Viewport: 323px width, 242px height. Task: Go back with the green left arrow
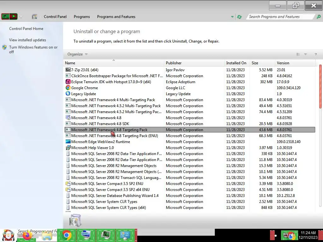(x=5, y=16)
